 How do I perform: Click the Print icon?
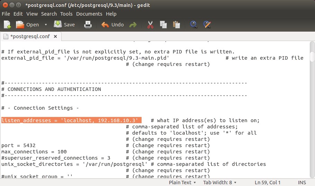pyautogui.click(x=88, y=25)
